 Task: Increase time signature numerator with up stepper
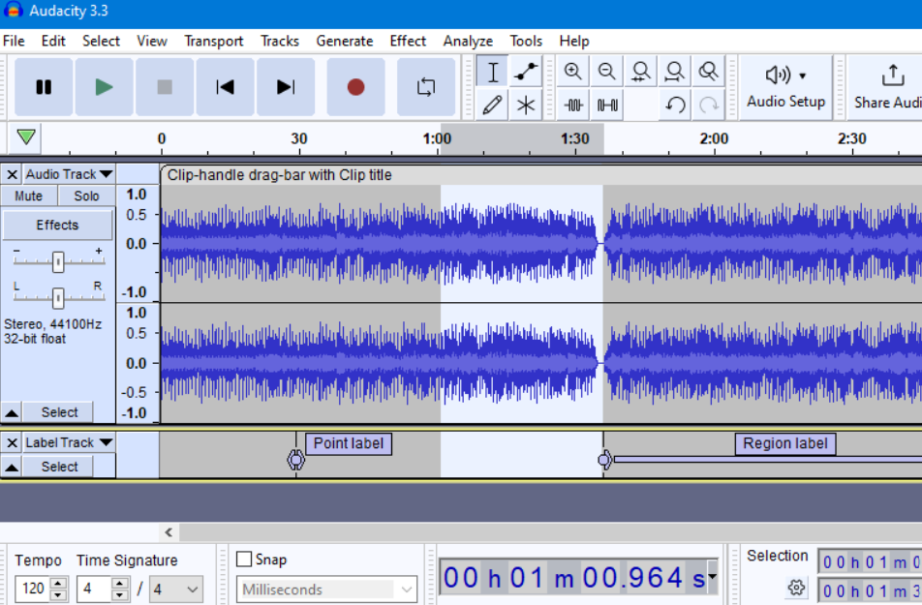pos(119,584)
